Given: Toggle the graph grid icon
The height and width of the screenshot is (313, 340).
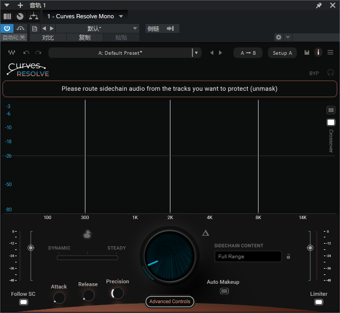Looking at the screenshot, I should tap(331, 110).
